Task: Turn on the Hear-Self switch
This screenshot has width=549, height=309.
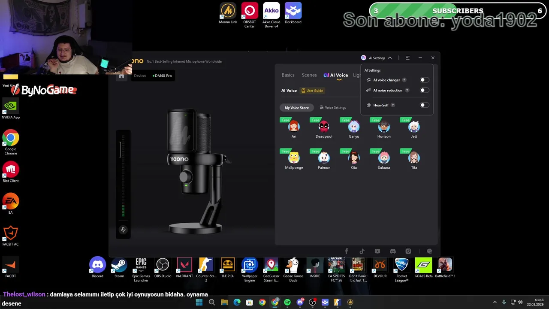Action: coord(424,105)
